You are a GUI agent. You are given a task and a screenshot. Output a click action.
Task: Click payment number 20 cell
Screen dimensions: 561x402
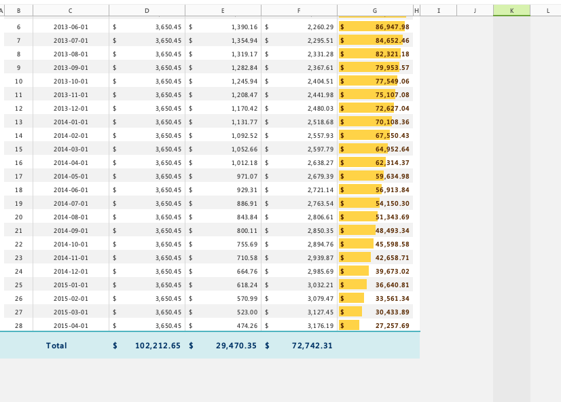click(x=18, y=217)
